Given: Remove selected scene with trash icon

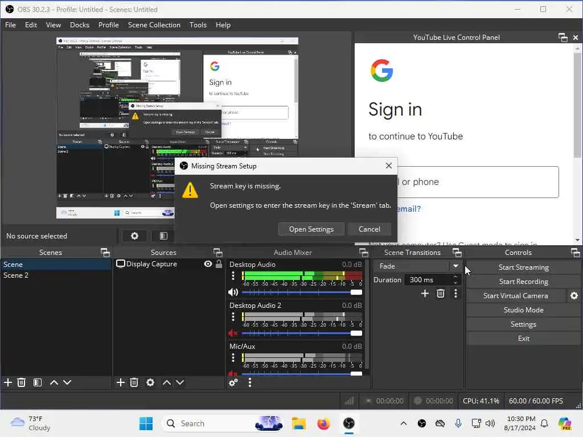Looking at the screenshot, I should [22, 382].
